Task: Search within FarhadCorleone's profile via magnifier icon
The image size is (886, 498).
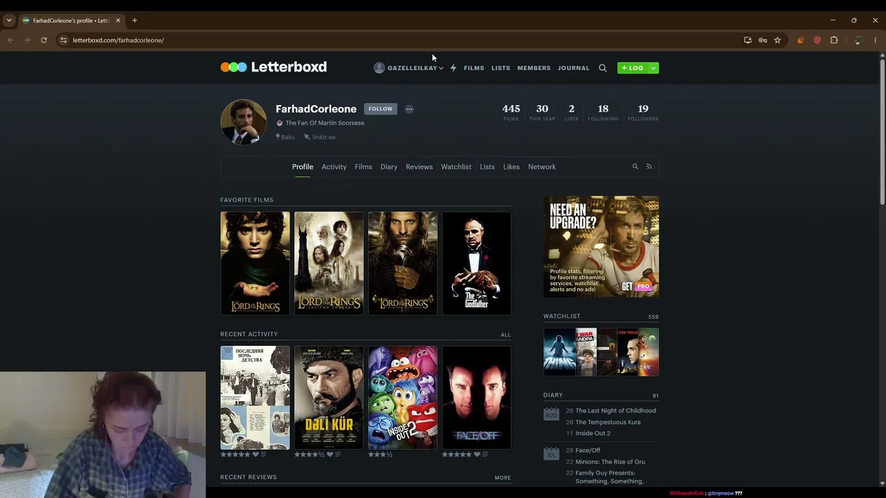Action: [x=635, y=167]
